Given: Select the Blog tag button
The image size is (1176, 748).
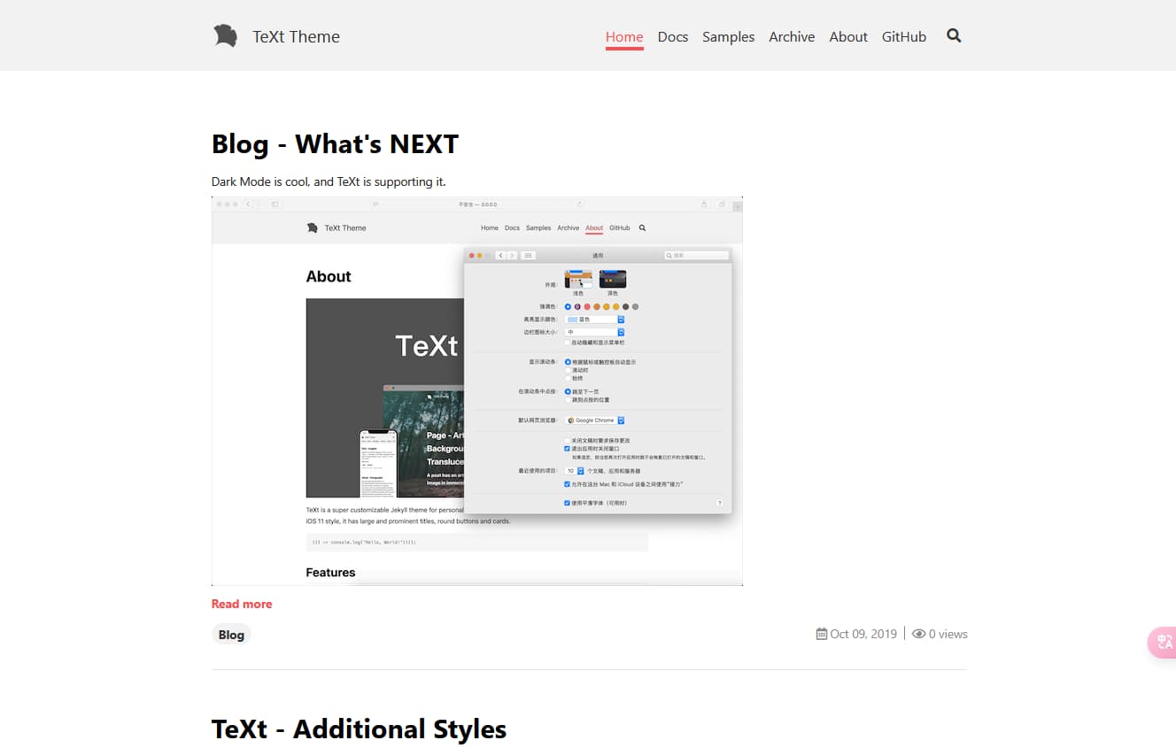Looking at the screenshot, I should [x=230, y=634].
